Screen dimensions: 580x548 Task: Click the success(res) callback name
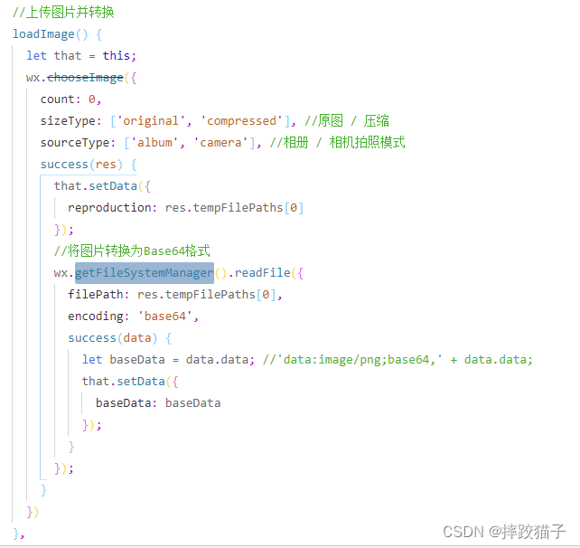click(x=64, y=165)
